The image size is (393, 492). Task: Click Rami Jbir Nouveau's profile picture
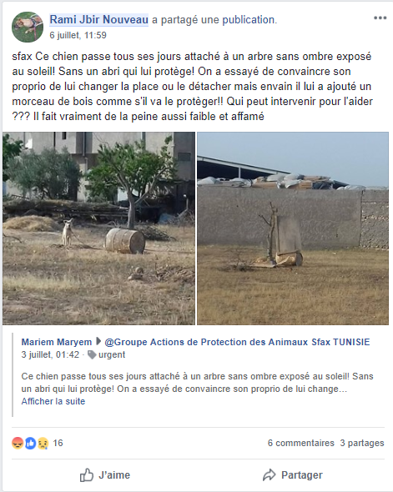pos(28,27)
